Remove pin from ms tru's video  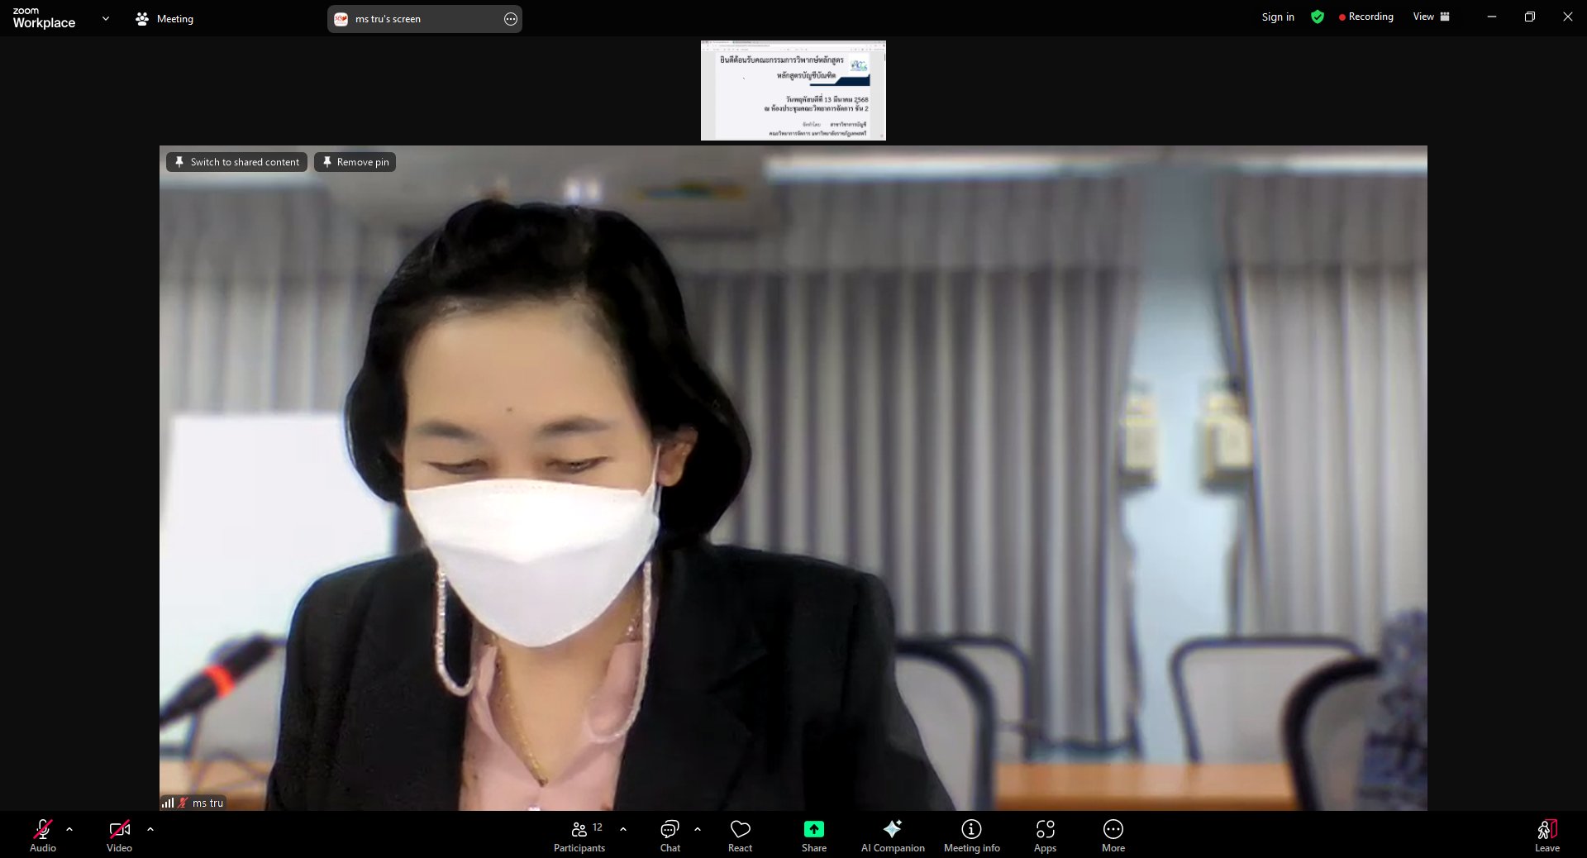coord(355,162)
